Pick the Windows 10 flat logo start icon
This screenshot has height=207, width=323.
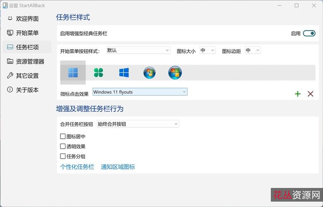(124, 72)
